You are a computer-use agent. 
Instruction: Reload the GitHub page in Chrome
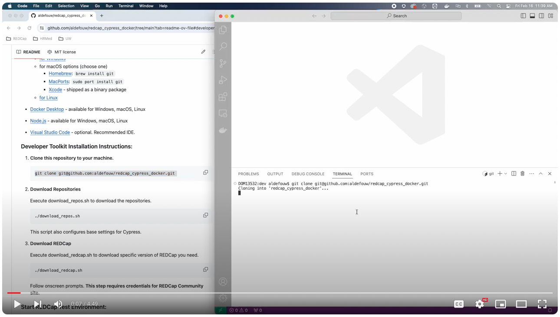click(x=29, y=28)
